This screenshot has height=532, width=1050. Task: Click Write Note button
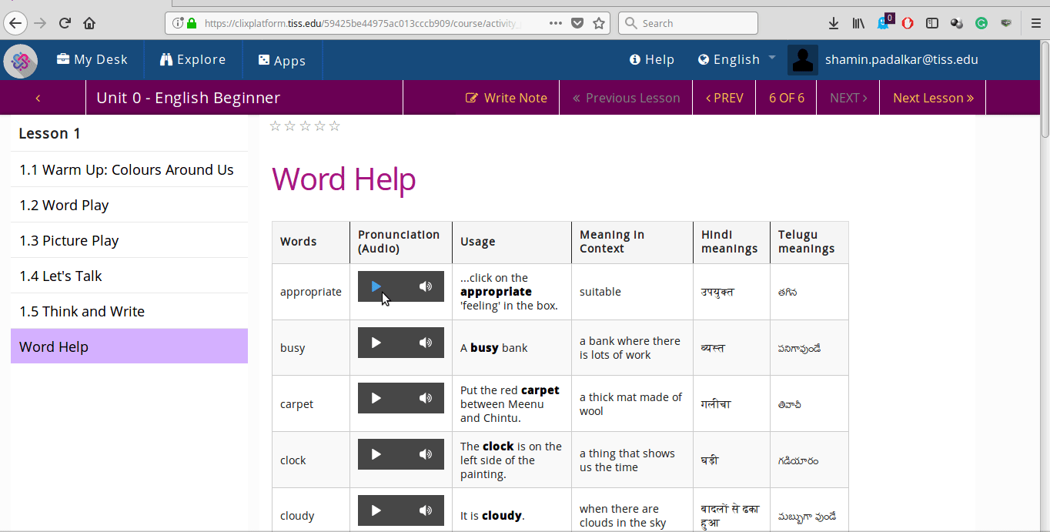507,98
